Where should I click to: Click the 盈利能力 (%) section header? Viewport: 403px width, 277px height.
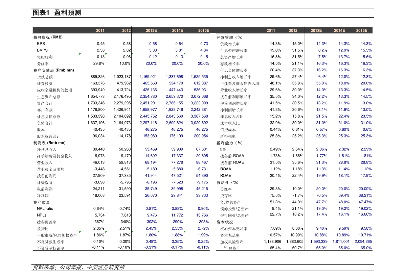tap(229, 143)
